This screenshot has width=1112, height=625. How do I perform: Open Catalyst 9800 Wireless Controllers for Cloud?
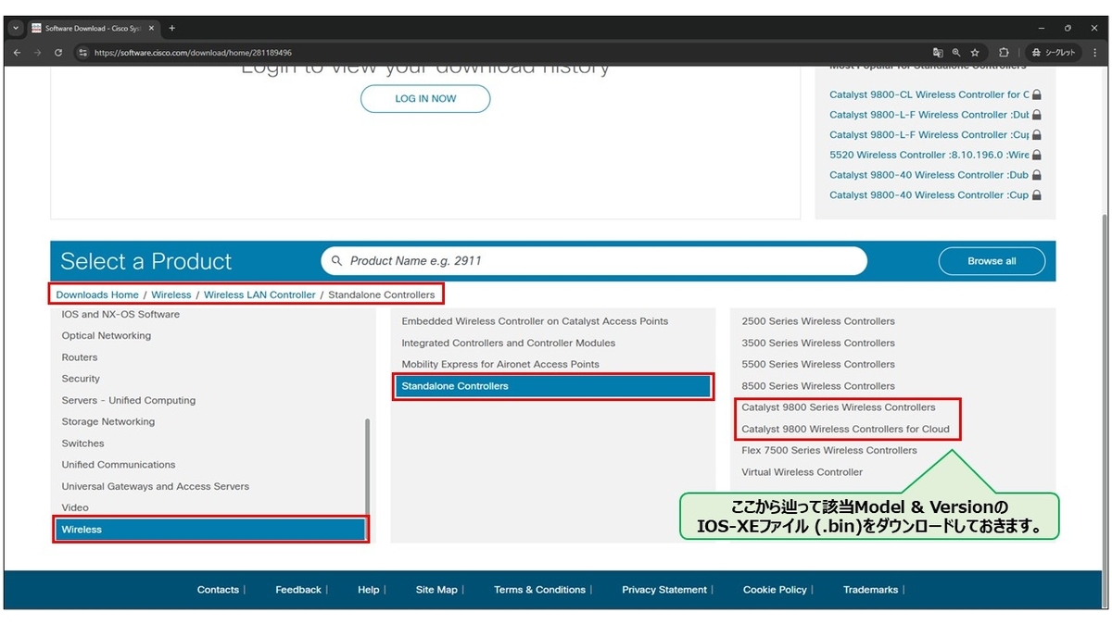coord(845,429)
